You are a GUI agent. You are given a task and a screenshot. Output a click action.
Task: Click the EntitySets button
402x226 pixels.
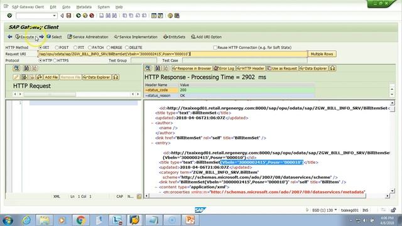coord(175,37)
